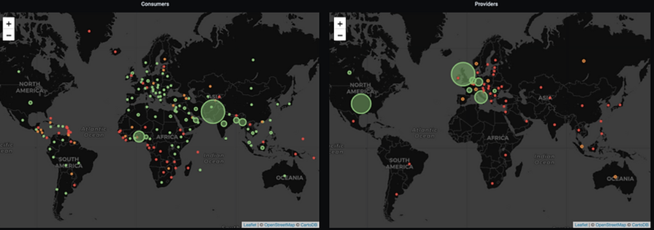Click the green marker on Australia in Consumers
Viewport: 654px width, 230px height.
coord(284,176)
